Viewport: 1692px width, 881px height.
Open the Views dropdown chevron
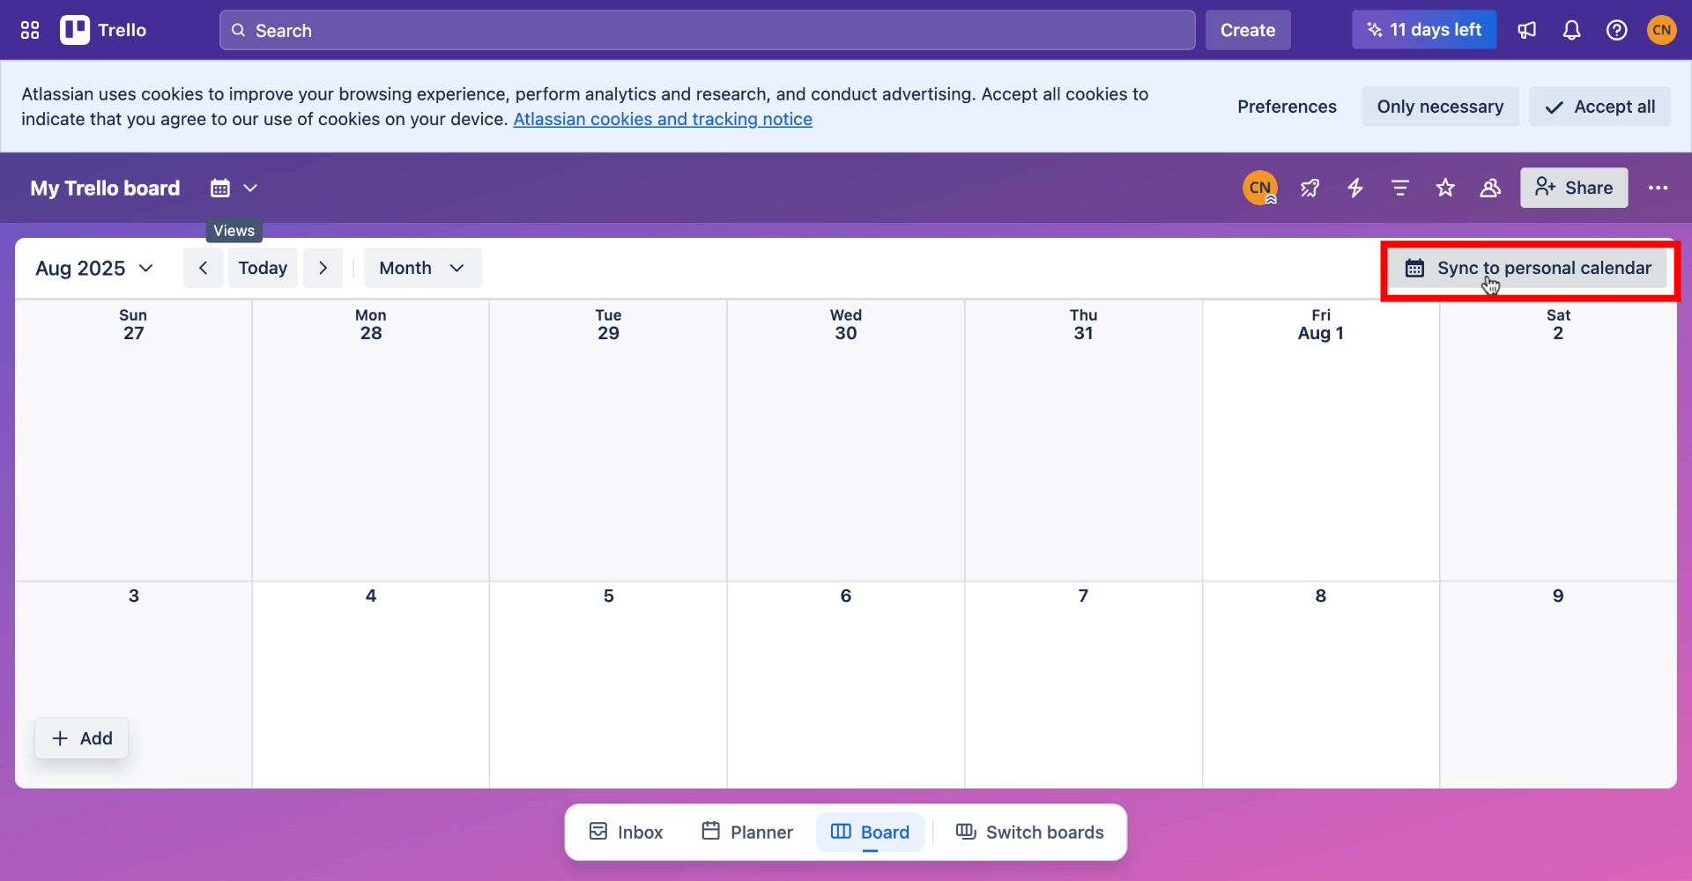coord(252,188)
